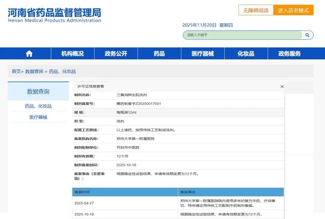This screenshot has width=325, height=219.
Task: Click 首页 in the breadcrumb
Action: 16,72
